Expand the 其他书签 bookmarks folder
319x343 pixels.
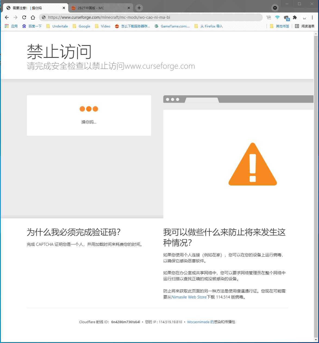point(280,26)
